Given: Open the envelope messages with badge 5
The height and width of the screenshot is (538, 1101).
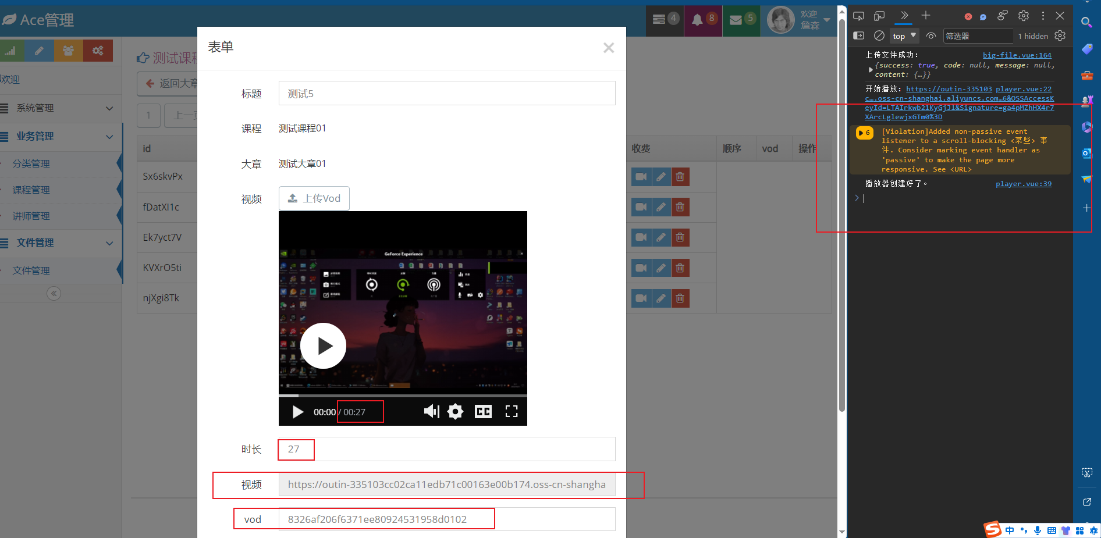Looking at the screenshot, I should 742,19.
